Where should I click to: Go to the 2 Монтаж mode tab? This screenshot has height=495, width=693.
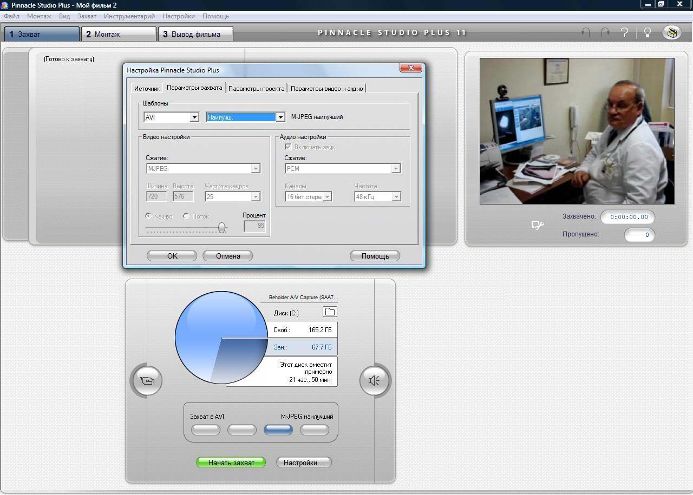(119, 34)
